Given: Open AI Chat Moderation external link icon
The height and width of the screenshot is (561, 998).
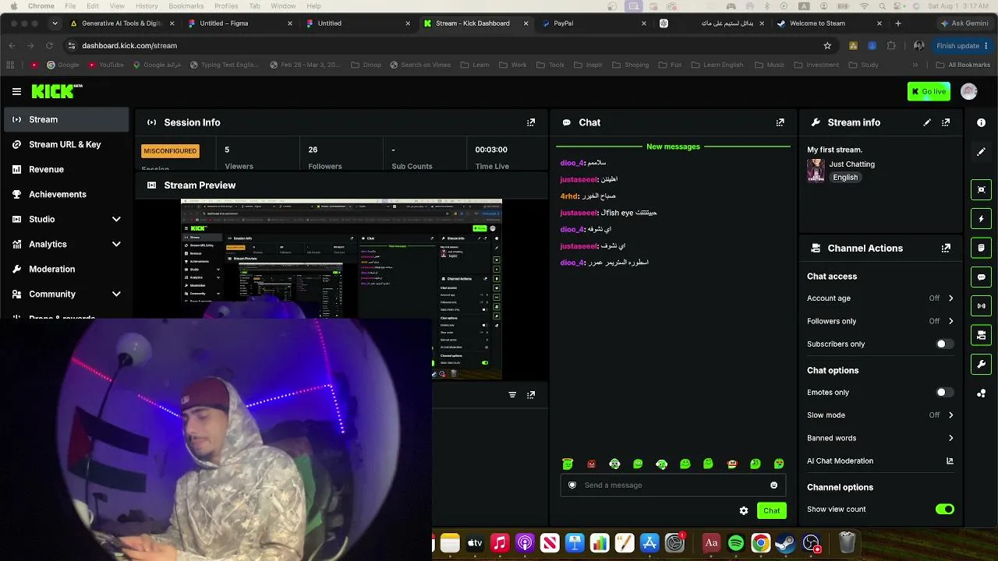Looking at the screenshot, I should coord(950,460).
